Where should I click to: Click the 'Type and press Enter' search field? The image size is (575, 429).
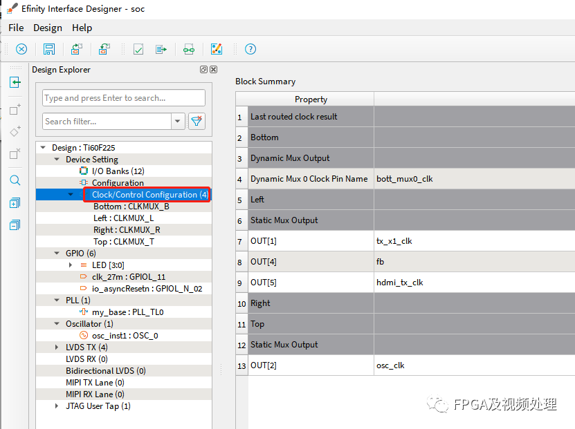coord(124,98)
